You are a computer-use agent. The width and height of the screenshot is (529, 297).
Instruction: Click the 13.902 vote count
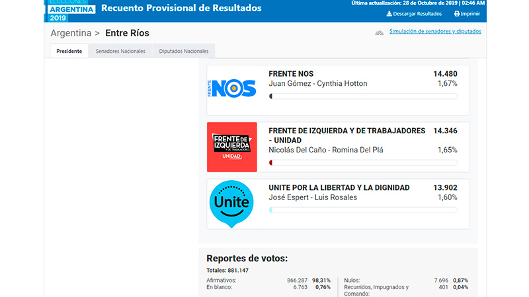445,187
